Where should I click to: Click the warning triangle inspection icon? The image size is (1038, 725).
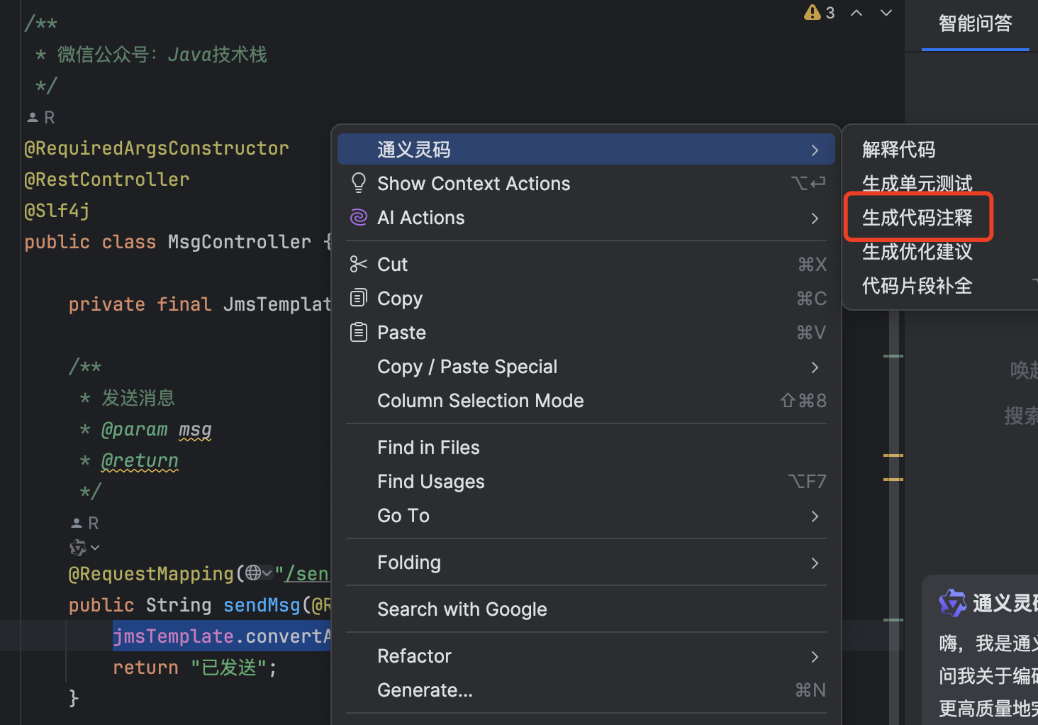[x=812, y=13]
